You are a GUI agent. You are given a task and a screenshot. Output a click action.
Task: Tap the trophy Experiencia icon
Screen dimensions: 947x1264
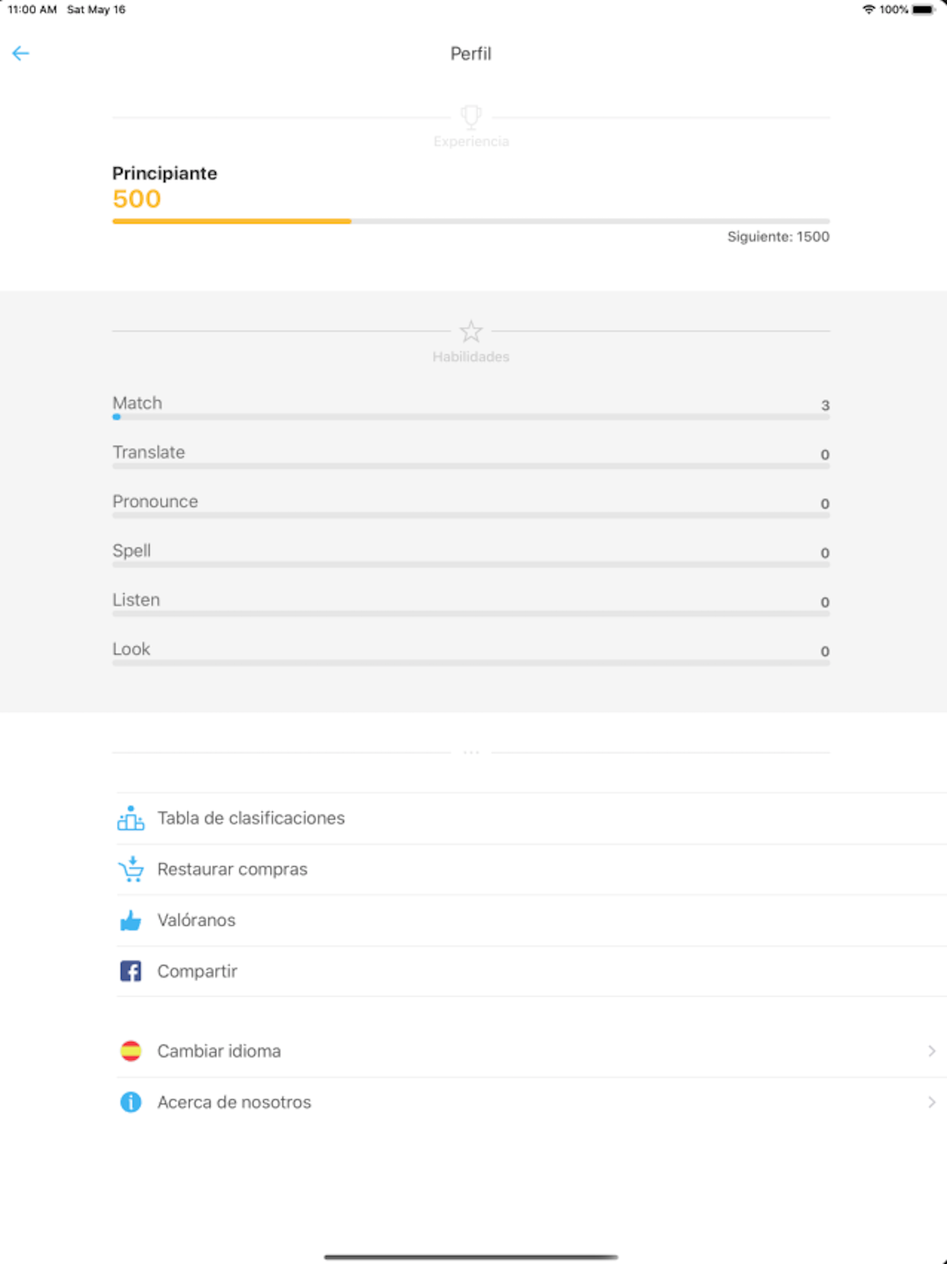[x=471, y=117]
